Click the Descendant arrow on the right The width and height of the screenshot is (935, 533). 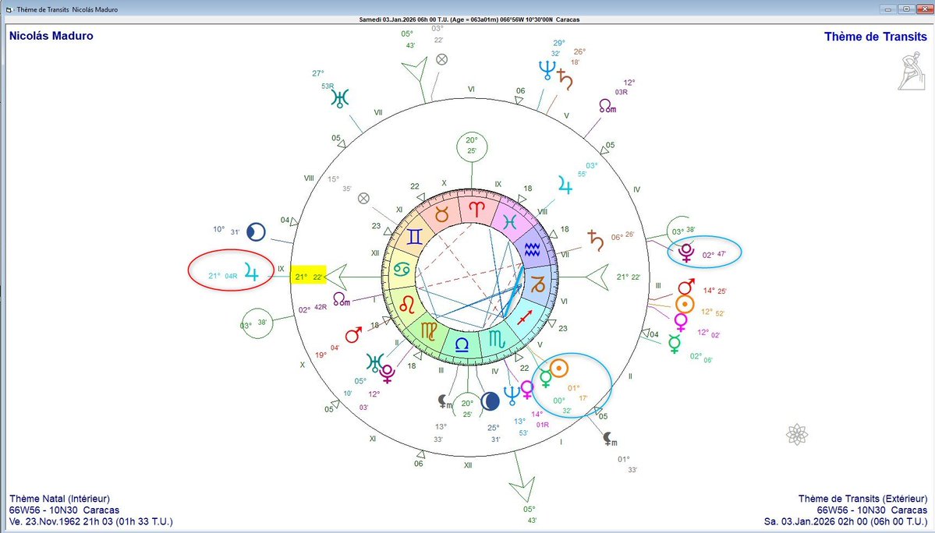pos(597,277)
